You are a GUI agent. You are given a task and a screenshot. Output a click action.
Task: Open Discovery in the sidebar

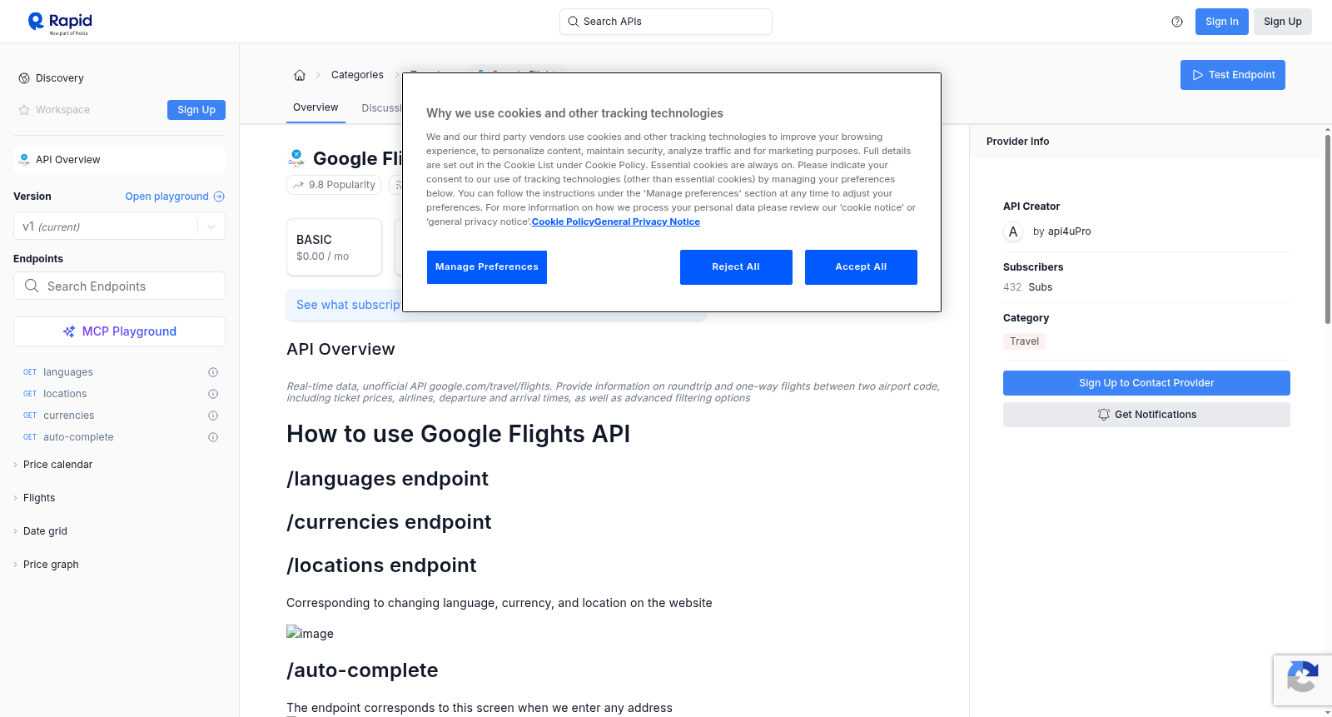pos(60,78)
